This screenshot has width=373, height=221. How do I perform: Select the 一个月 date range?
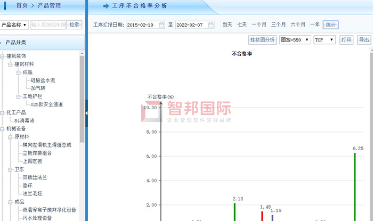coord(259,24)
